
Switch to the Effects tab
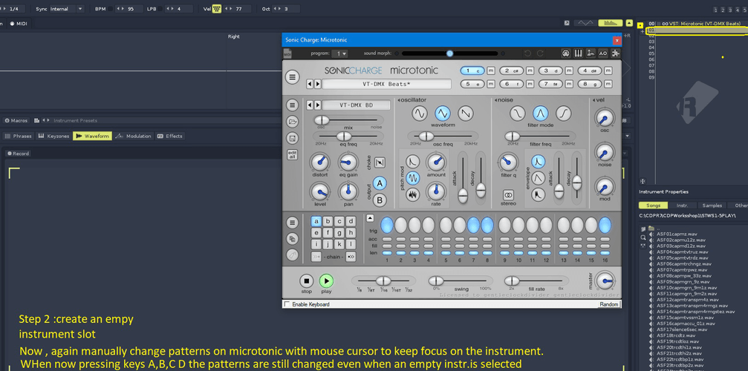pos(170,137)
